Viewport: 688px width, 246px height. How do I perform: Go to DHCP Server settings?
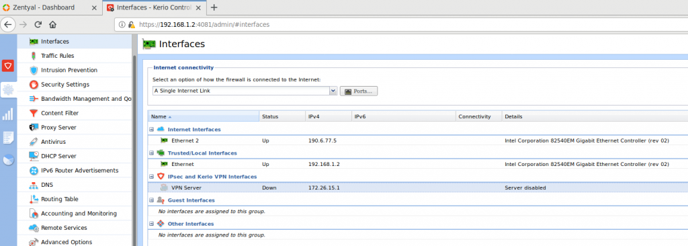click(58, 156)
